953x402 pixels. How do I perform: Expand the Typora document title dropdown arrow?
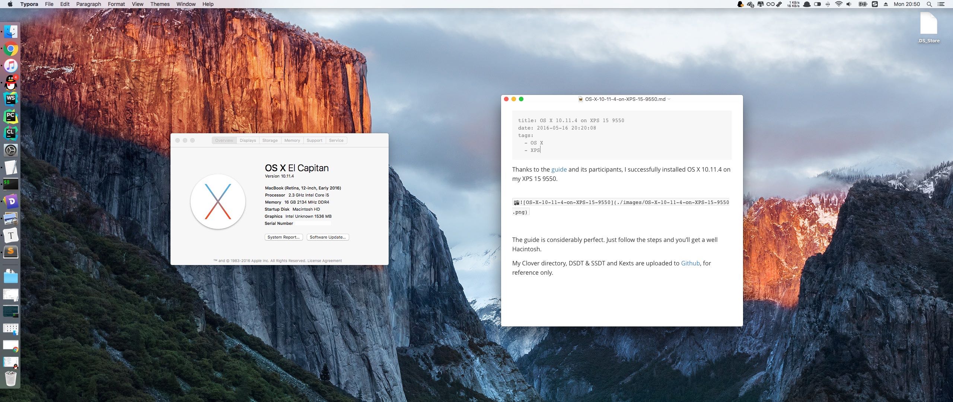tap(669, 99)
